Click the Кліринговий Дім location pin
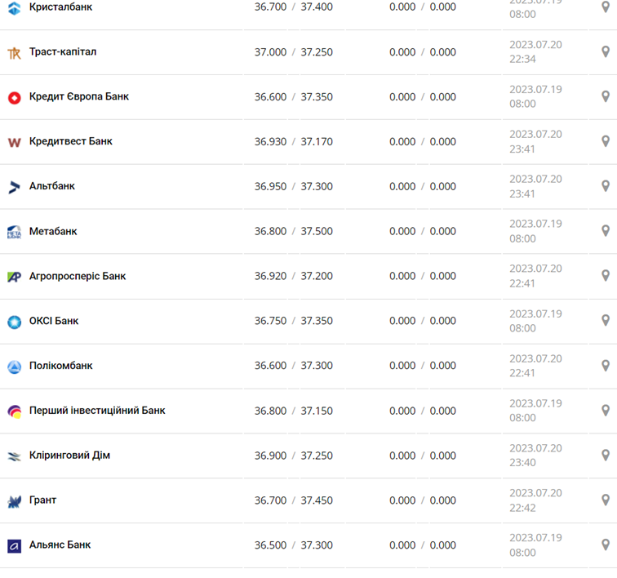Viewport: 617px width, 578px height. (x=606, y=456)
